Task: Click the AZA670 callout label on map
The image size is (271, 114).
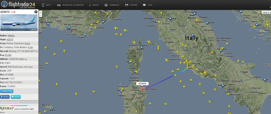Action: (142, 84)
